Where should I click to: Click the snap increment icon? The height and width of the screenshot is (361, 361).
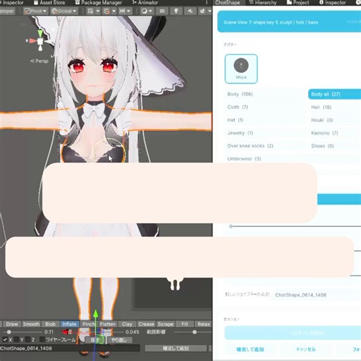pos(122,11)
